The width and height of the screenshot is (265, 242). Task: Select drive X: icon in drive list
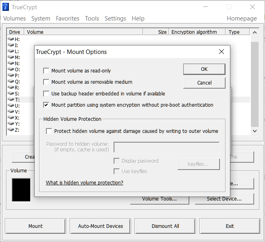[x=11, y=118]
